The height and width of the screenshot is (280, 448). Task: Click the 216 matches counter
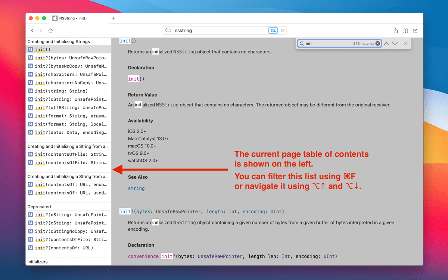tap(364, 44)
